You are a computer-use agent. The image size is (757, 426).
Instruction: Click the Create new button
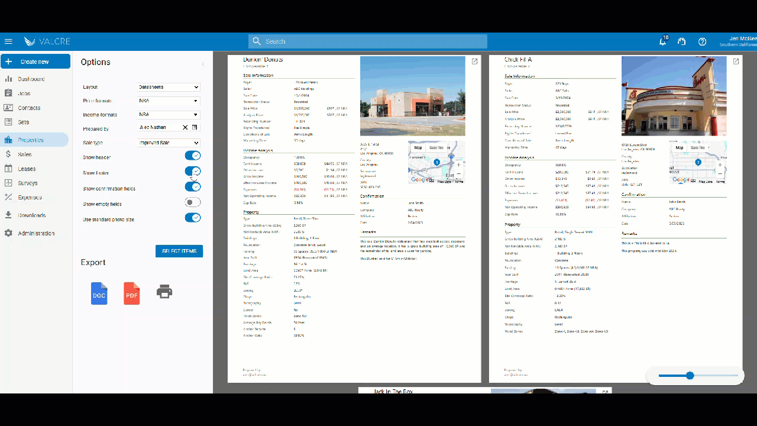point(35,62)
